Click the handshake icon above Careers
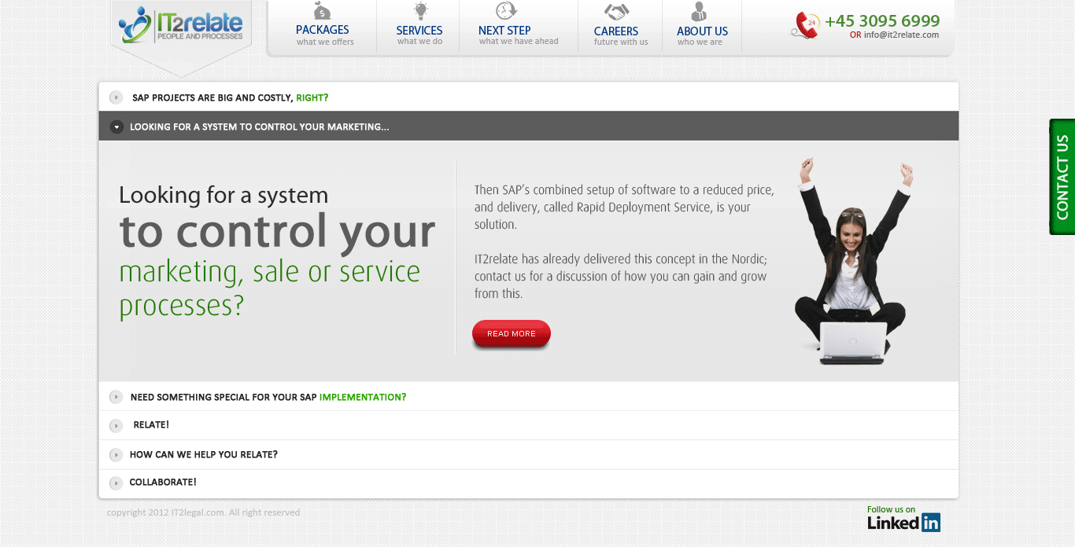1075x547 pixels. (616, 12)
